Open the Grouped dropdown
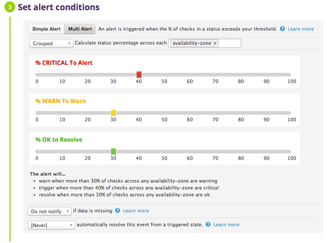Image resolution: width=327 pixels, height=243 pixels. coord(51,43)
